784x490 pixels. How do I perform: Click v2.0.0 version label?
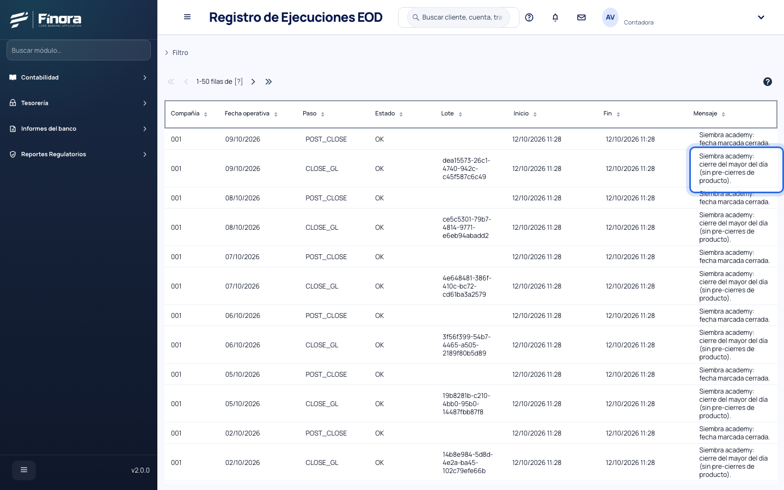pyautogui.click(x=140, y=470)
